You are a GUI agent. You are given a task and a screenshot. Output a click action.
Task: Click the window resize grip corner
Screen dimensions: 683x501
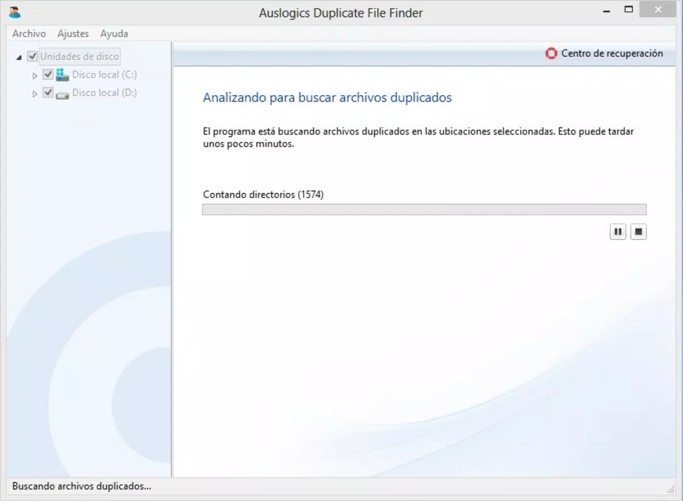coord(671,490)
